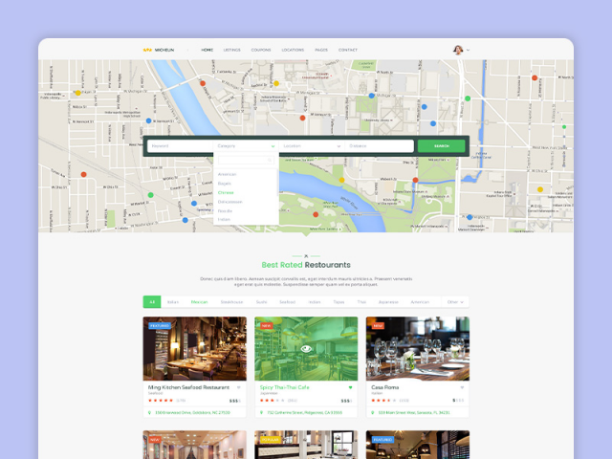Viewport: 612px width, 459px height.
Task: Open the user avatar profile picture
Action: point(458,50)
